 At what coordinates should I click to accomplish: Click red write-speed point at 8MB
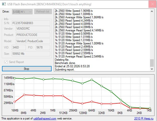(24, 95)
